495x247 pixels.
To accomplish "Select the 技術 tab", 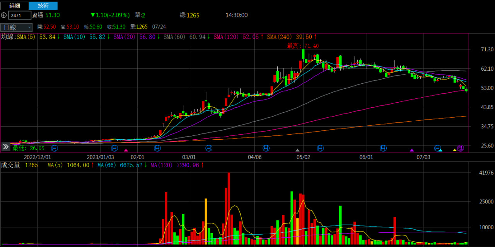I will [43, 6].
